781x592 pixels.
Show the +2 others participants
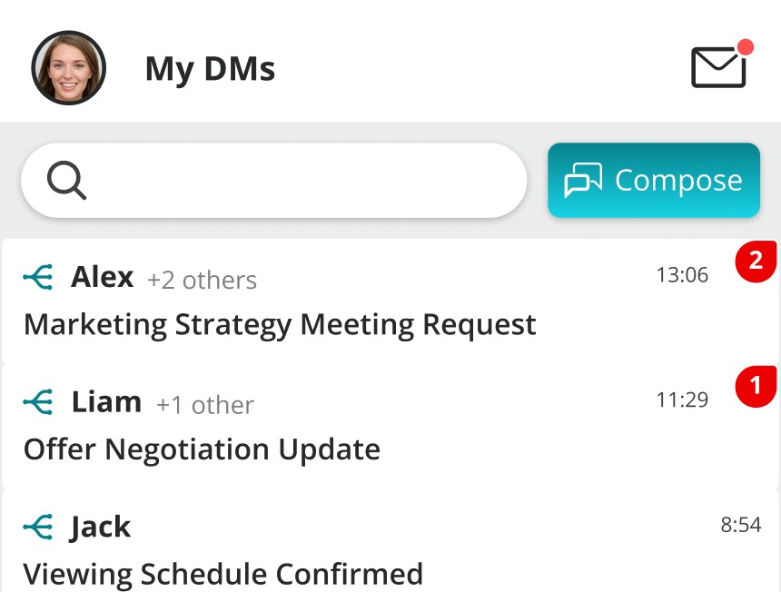tap(202, 281)
